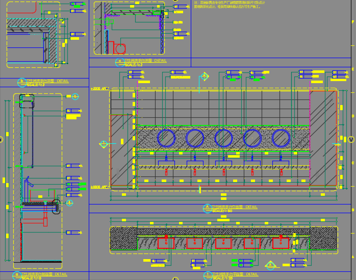The image size is (356, 280).
Task: Click grid letter 'B' on right border
Action: click(x=353, y=210)
